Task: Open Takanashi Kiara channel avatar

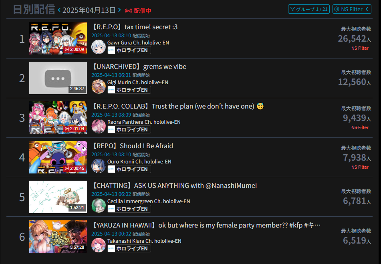Action: point(99,245)
